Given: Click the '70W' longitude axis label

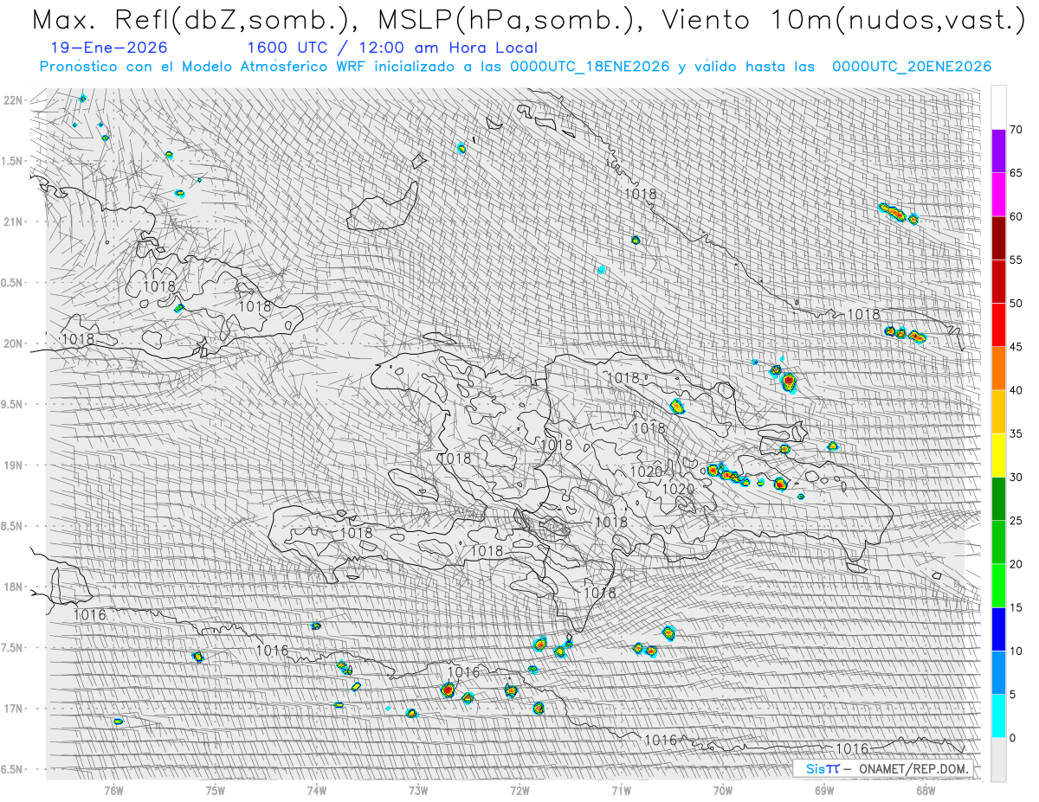Looking at the screenshot, I should 723,790.
